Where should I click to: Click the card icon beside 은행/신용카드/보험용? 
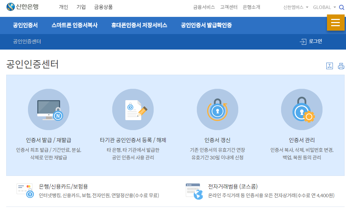[x=25, y=191]
